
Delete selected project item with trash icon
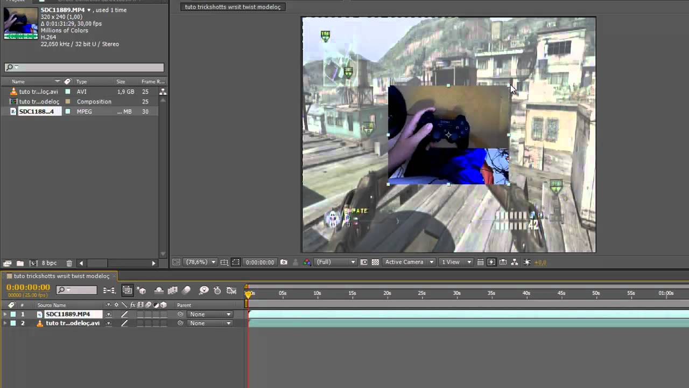(x=69, y=263)
